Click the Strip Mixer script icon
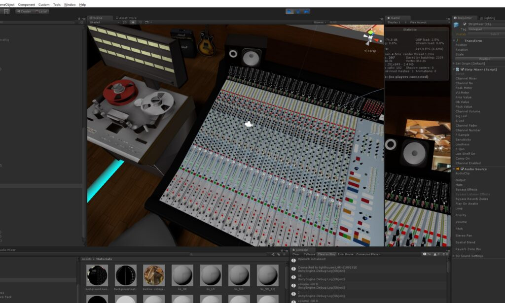This screenshot has width=505, height=303. [458, 69]
